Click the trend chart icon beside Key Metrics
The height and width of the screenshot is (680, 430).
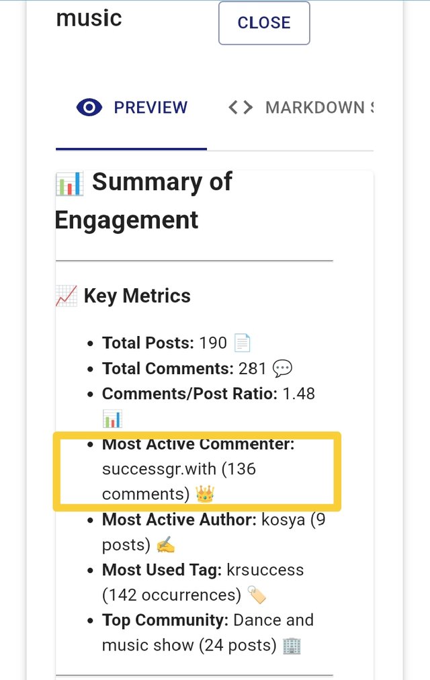pyautogui.click(x=67, y=296)
